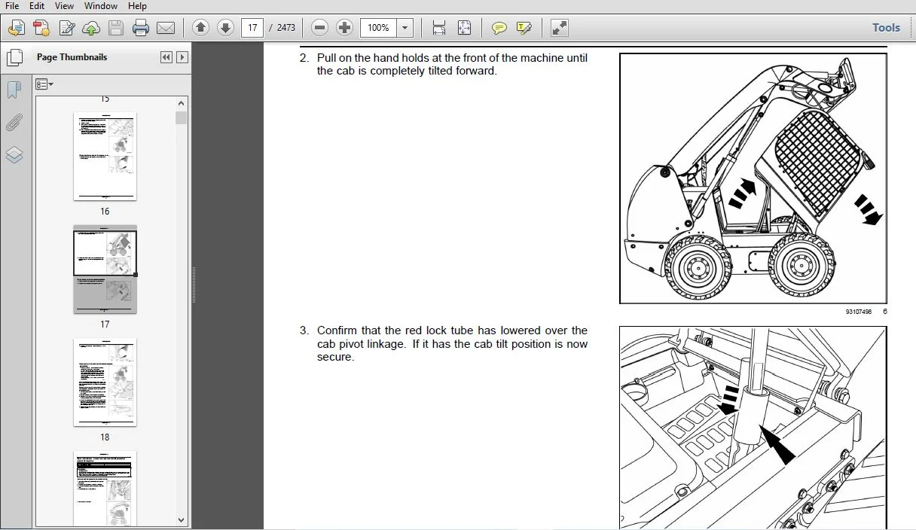Select the page 18 thumbnail
Image resolution: width=916 pixels, height=530 pixels.
pos(105,382)
